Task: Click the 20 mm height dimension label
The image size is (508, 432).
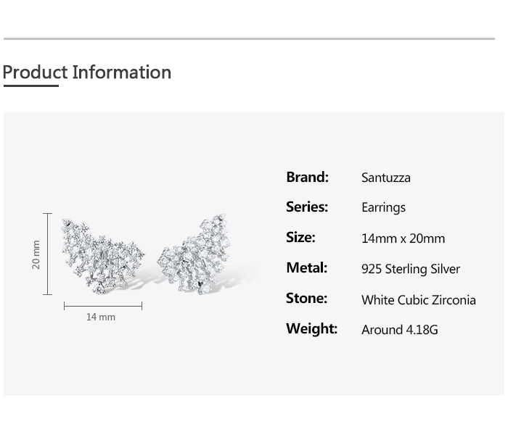Action: tap(36, 254)
